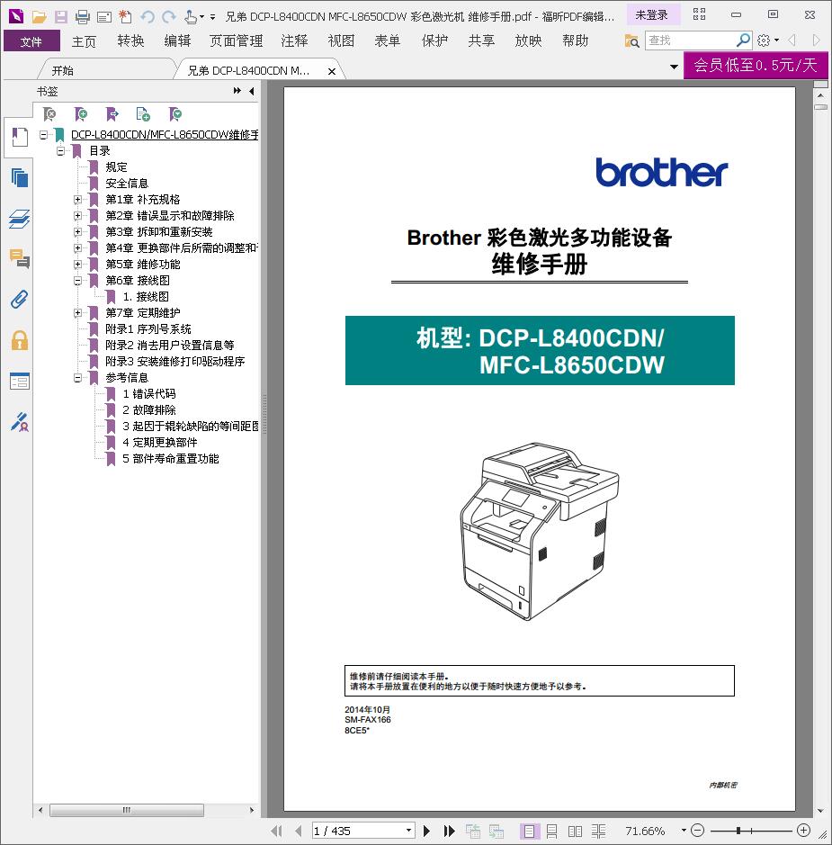
Task: Open the comments panel sidebar icon
Action: tap(20, 258)
